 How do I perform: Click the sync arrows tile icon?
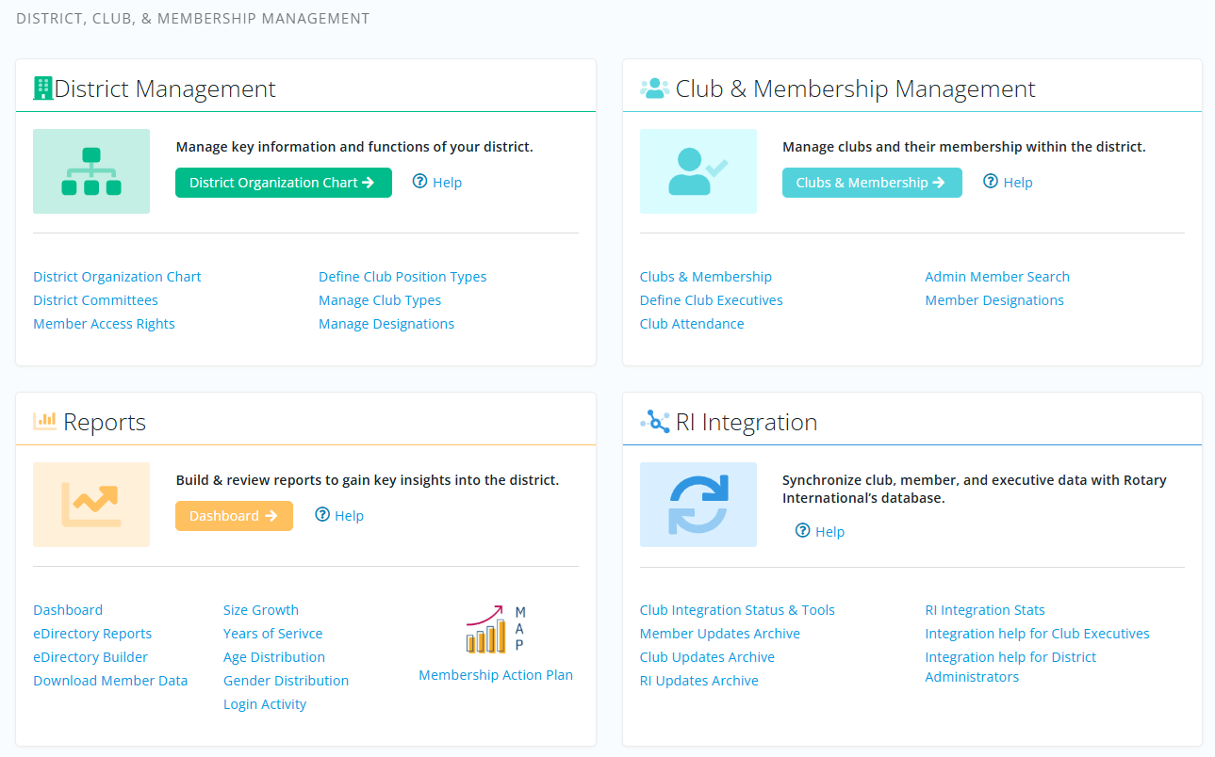[x=698, y=505]
